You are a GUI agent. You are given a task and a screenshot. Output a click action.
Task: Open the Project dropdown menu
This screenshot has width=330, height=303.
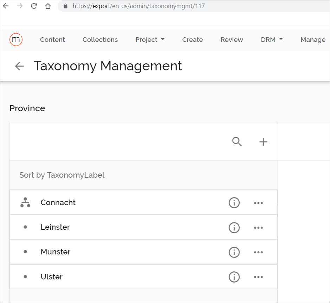[150, 39]
